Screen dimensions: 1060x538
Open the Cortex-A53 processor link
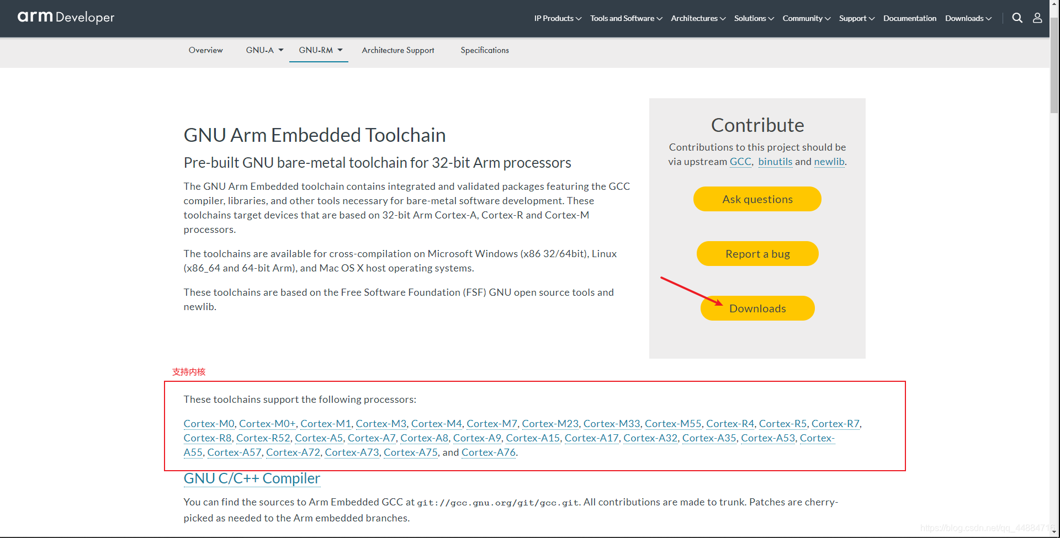pos(768,438)
